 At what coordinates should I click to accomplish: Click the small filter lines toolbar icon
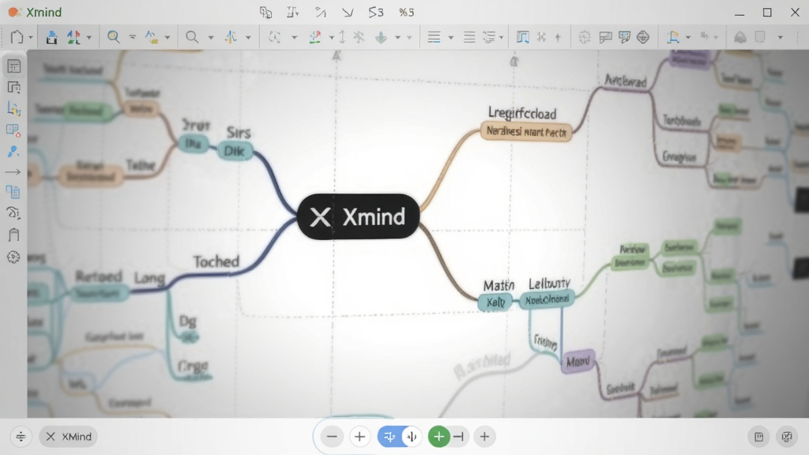(133, 36)
